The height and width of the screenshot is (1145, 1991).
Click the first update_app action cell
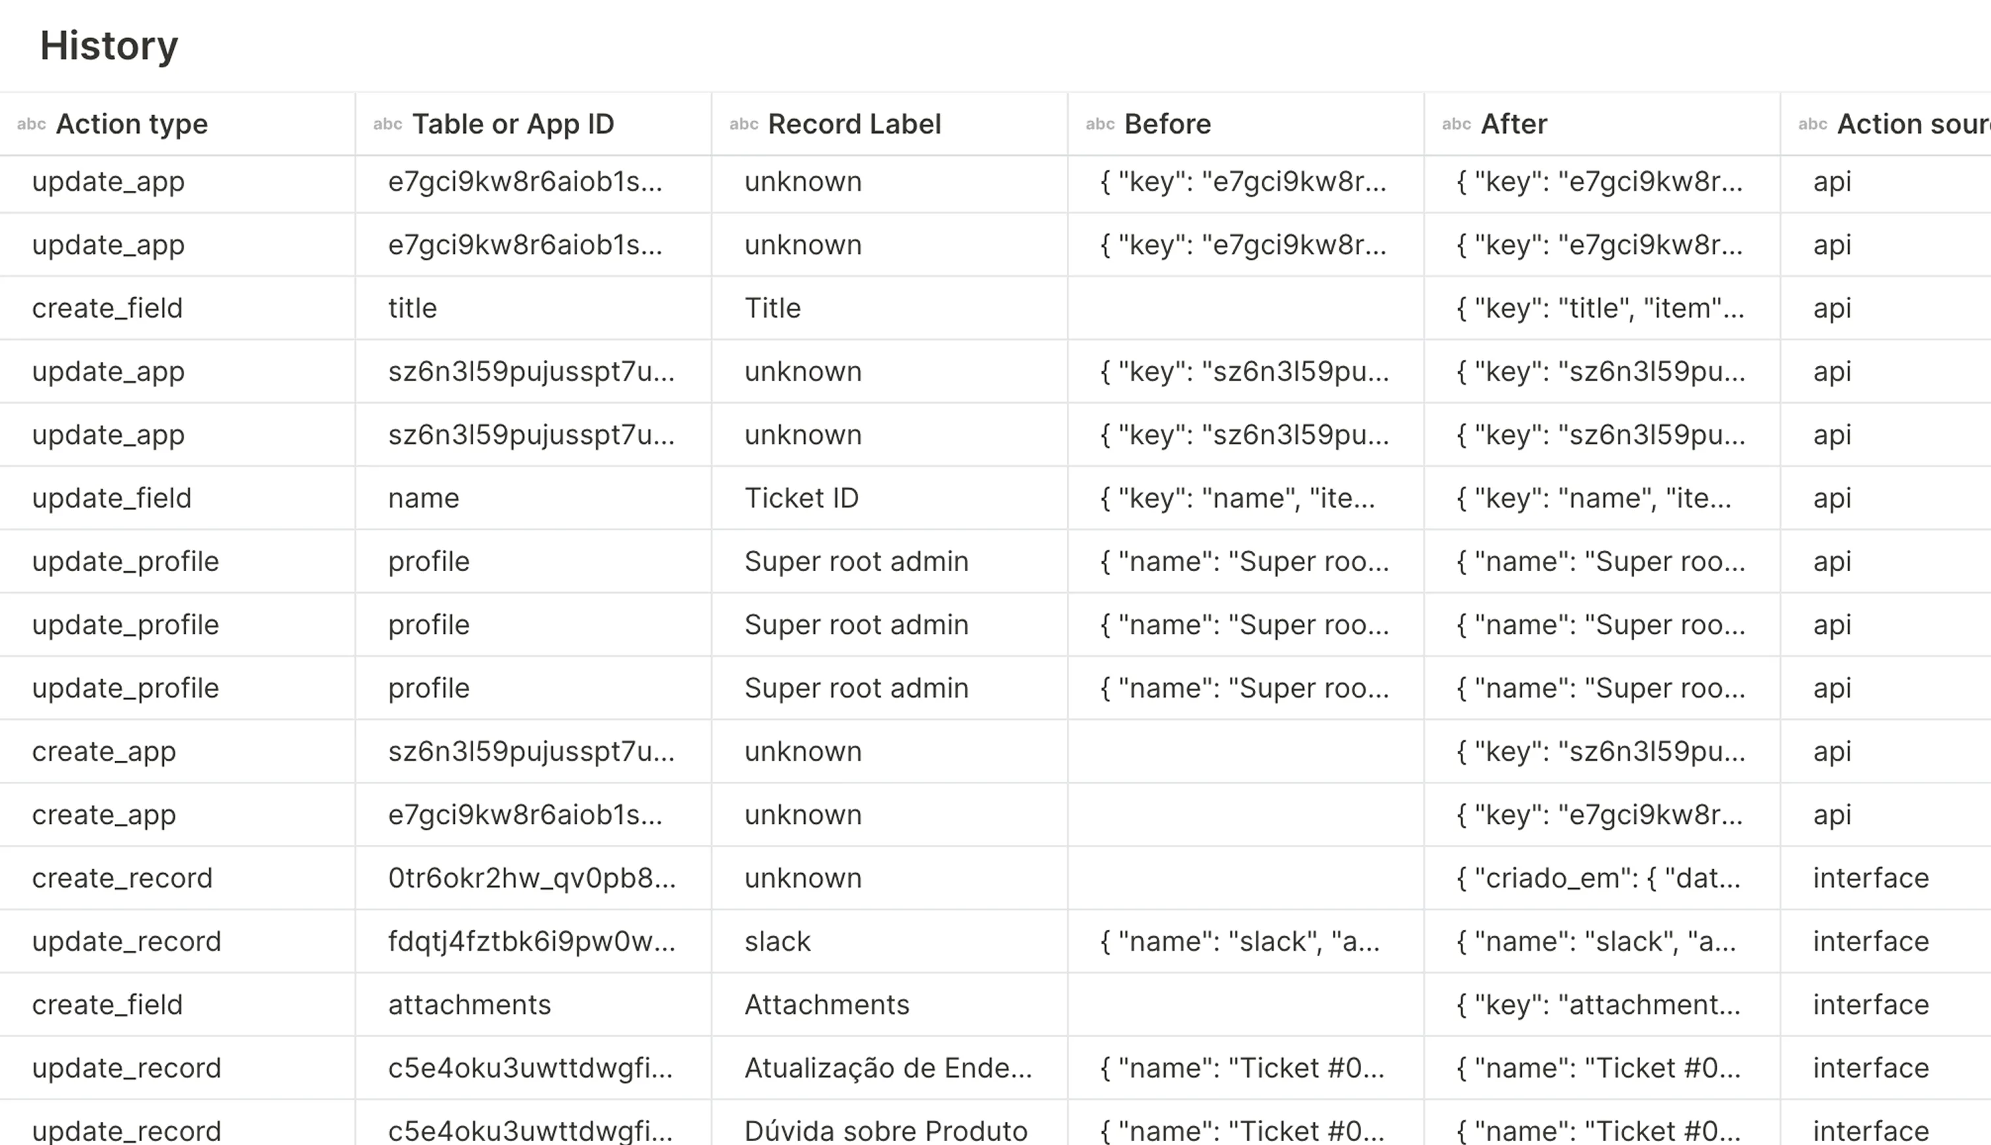pyautogui.click(x=108, y=182)
